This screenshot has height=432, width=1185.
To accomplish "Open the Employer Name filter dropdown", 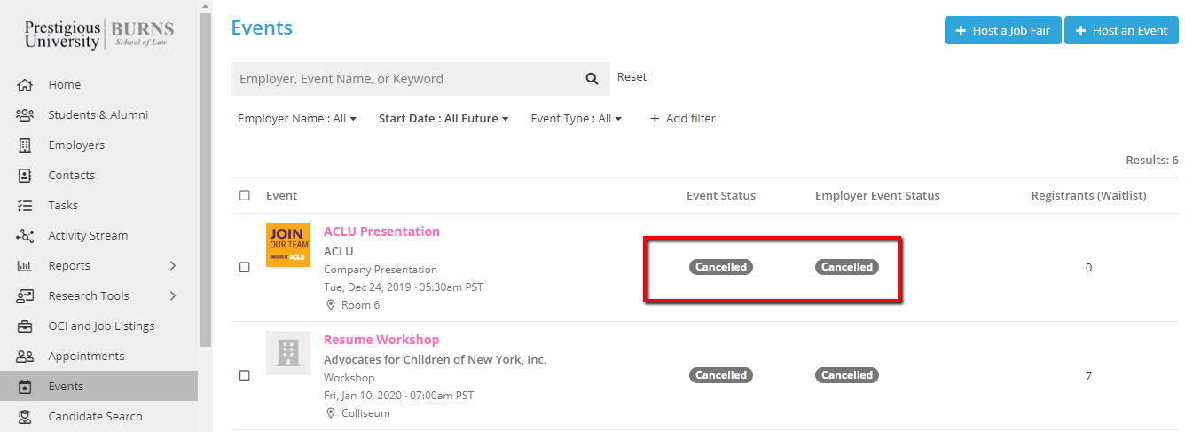I will tap(296, 119).
